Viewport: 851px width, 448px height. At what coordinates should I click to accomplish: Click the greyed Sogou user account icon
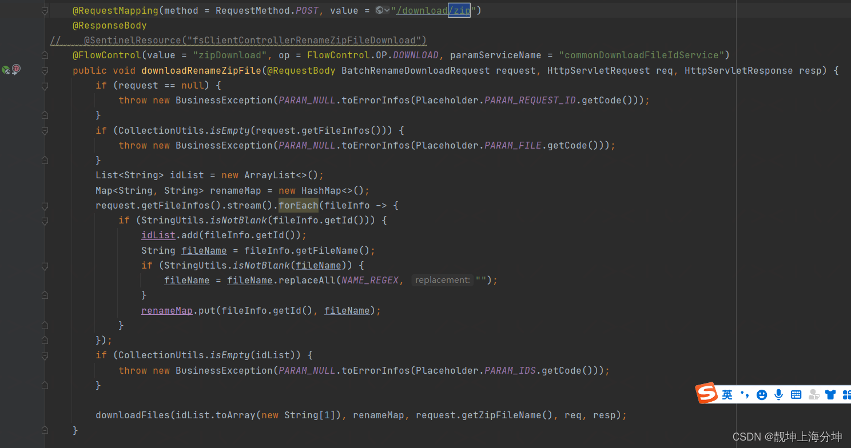point(813,394)
